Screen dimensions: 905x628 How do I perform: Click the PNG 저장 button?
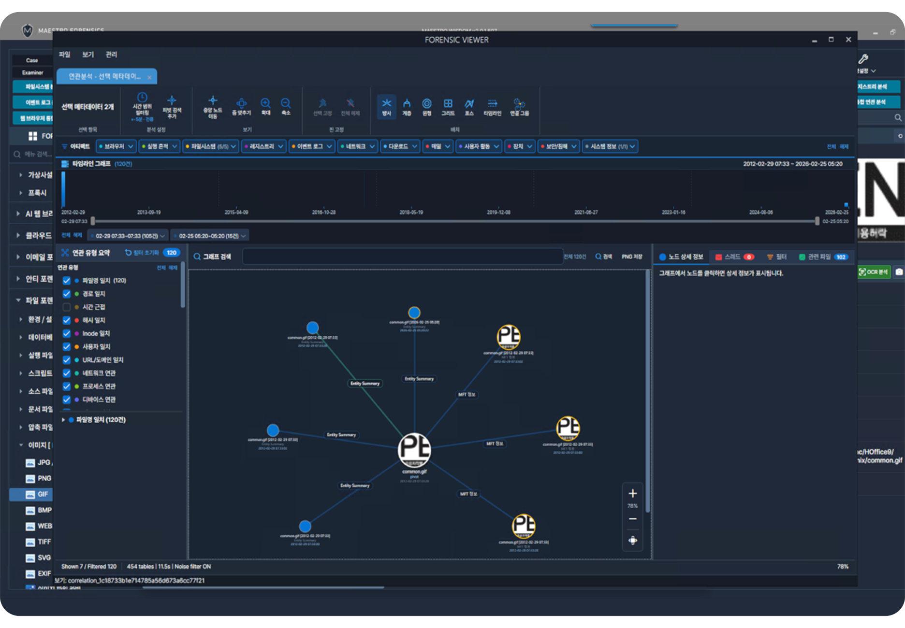click(x=632, y=257)
